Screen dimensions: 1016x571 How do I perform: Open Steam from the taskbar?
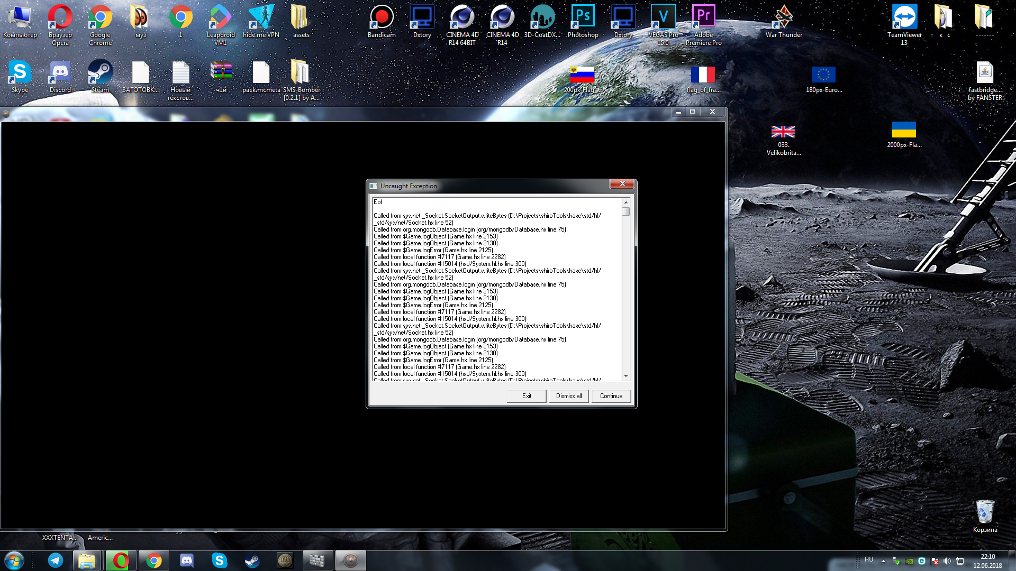pyautogui.click(x=252, y=560)
